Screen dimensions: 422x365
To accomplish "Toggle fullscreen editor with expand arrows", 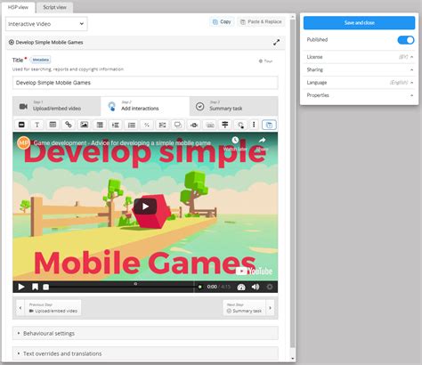I will tap(276, 43).
